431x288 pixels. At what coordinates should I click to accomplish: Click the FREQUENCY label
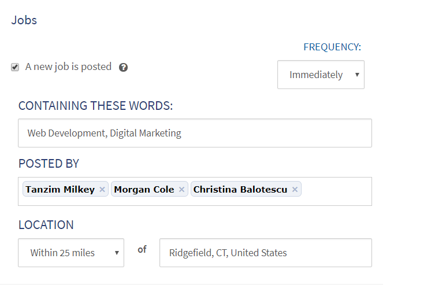pos(332,47)
